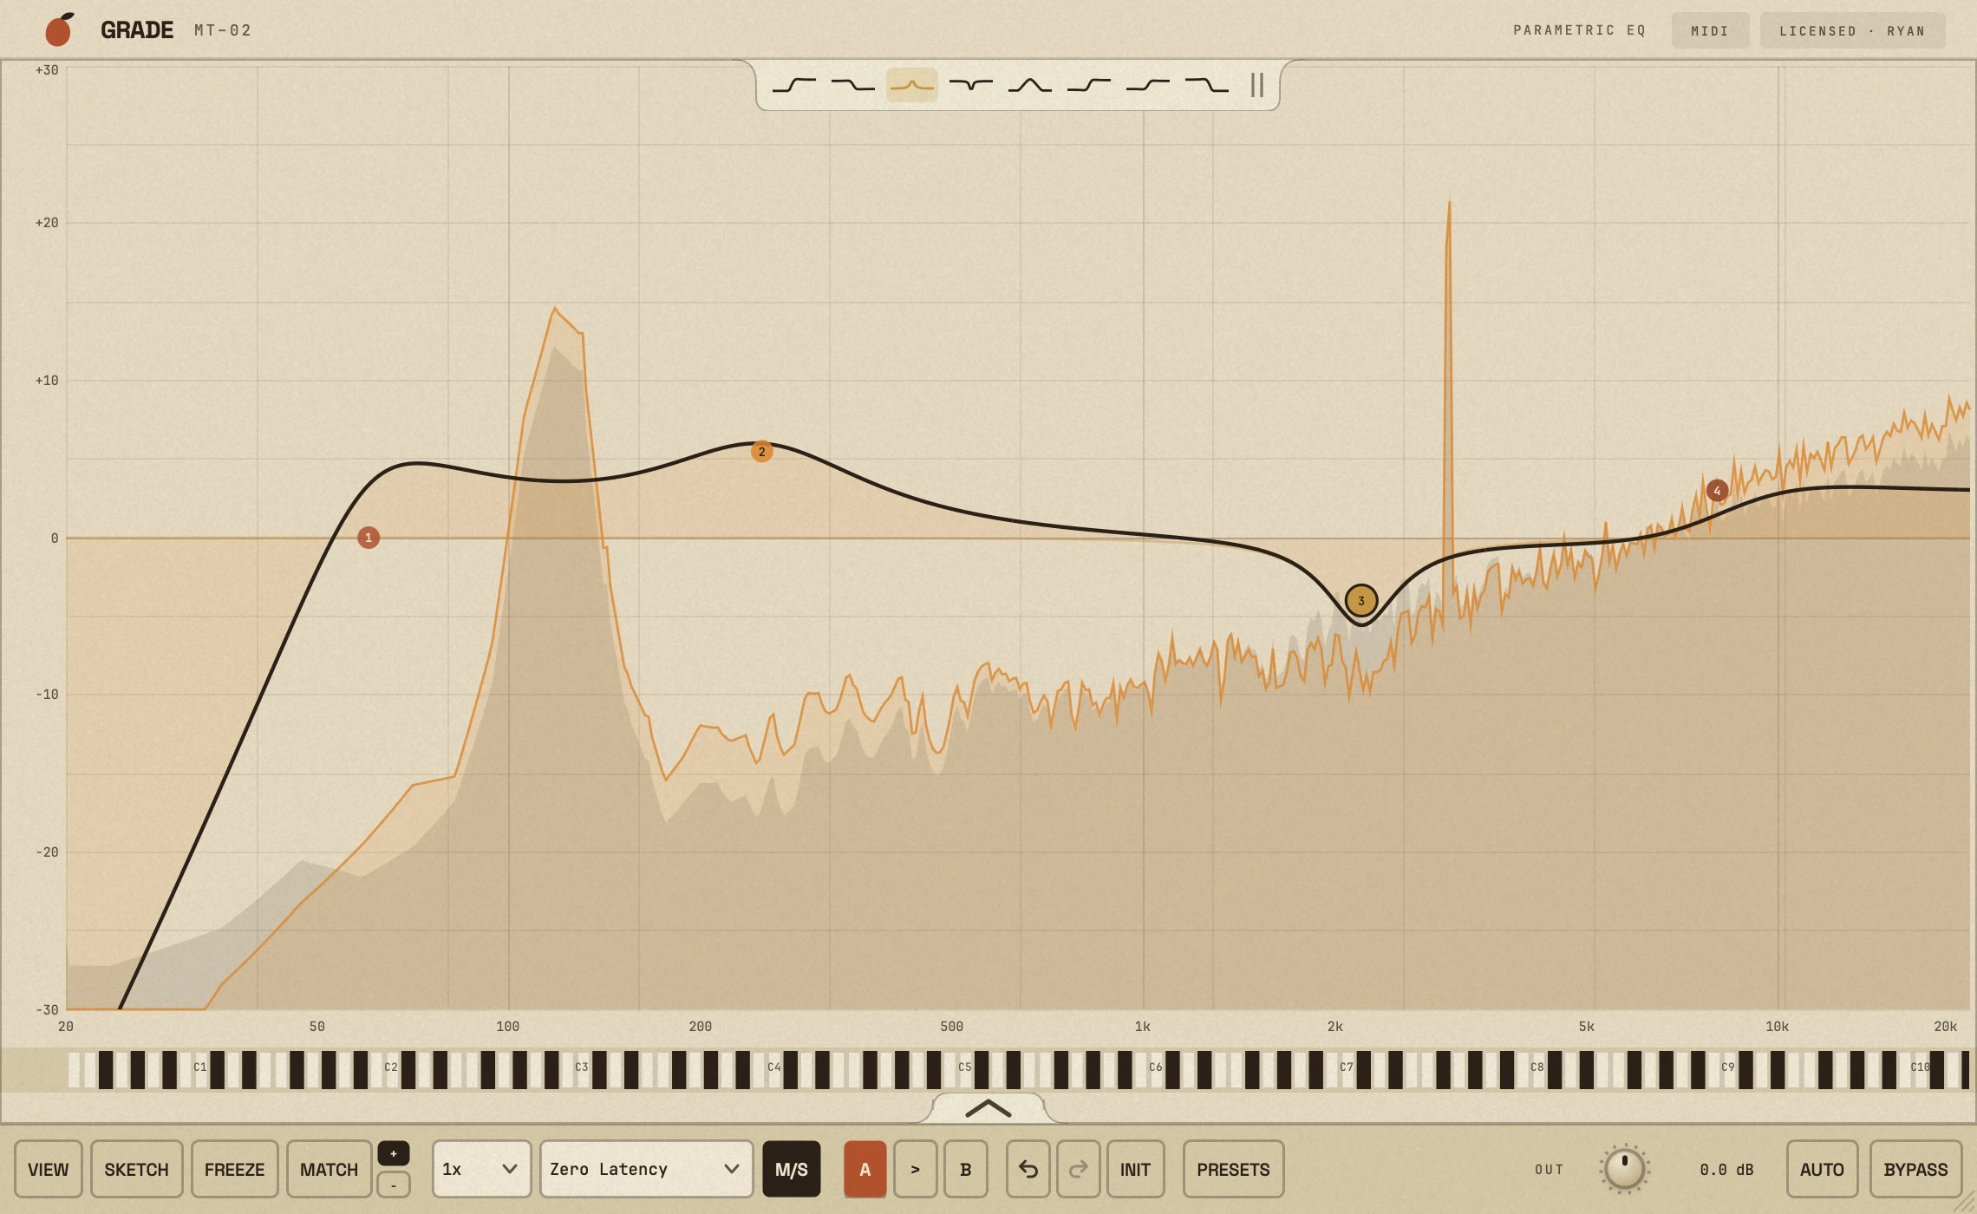Select EQ band node 1
Viewport: 1977px width, 1214px height.
pyautogui.click(x=369, y=538)
